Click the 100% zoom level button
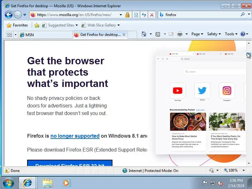This screenshot has height=189, width=252. [231, 170]
